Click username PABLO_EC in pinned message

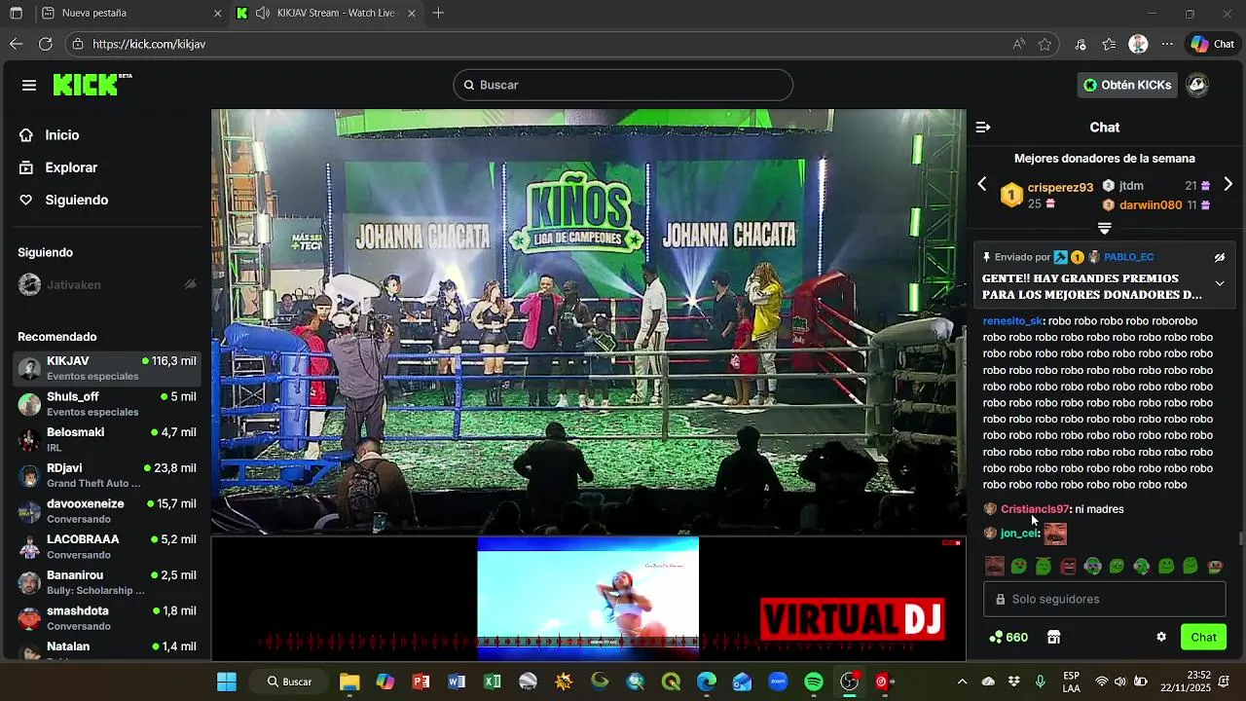pos(1129,257)
